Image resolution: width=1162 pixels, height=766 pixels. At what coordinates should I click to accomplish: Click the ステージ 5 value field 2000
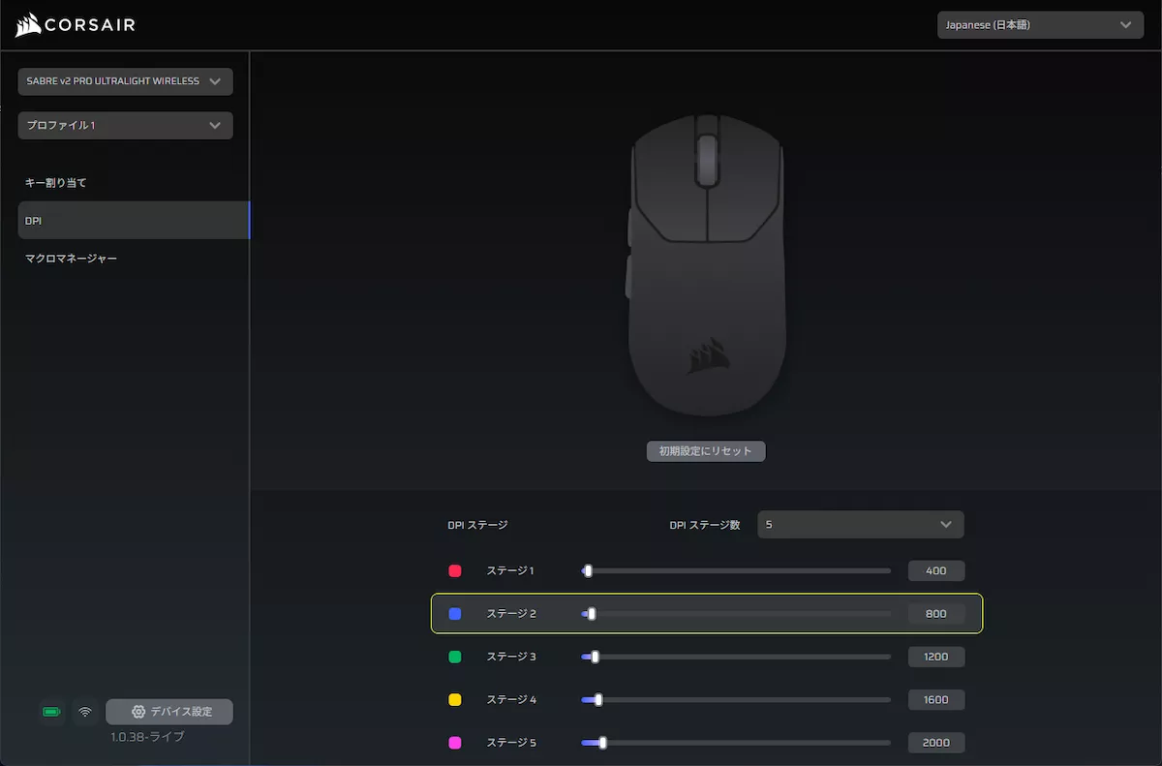[935, 743]
